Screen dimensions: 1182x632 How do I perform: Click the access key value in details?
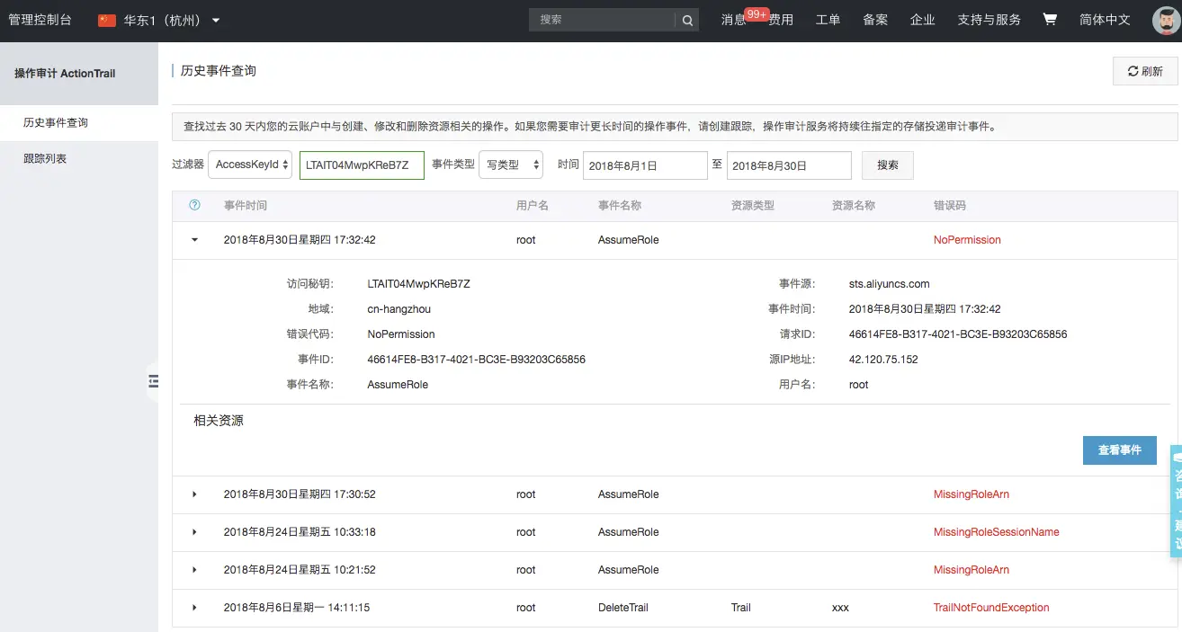coord(419,284)
